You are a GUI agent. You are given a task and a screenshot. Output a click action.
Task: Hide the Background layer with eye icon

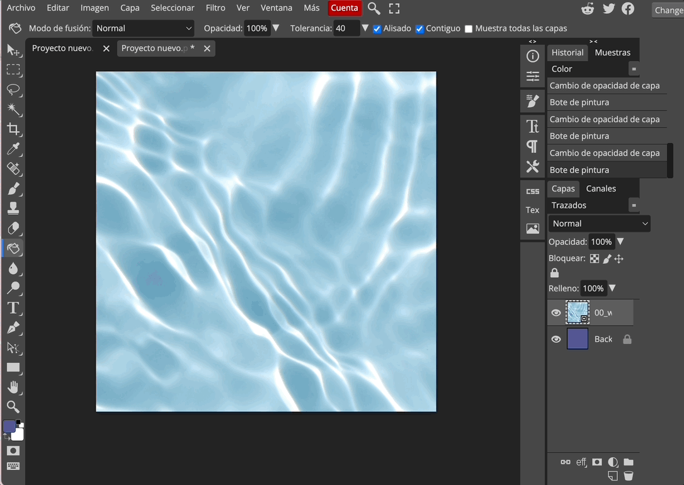click(x=556, y=339)
